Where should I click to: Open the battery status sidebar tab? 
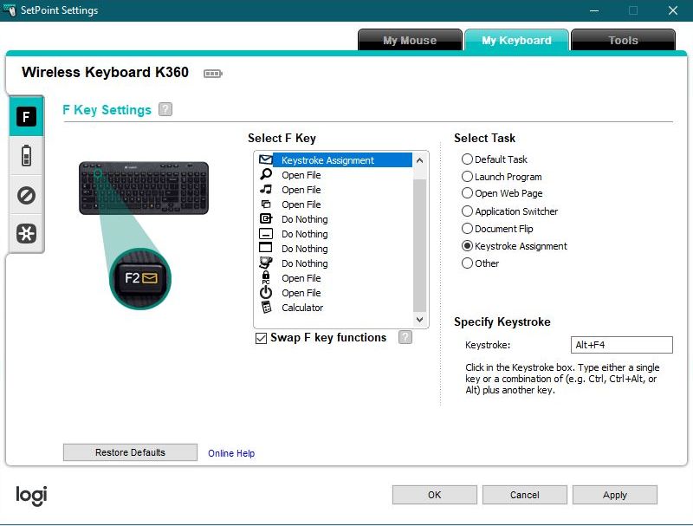tap(26, 156)
